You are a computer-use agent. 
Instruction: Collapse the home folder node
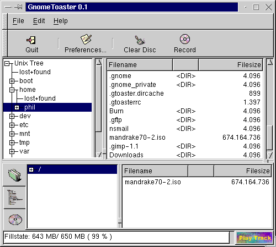(x=12, y=90)
